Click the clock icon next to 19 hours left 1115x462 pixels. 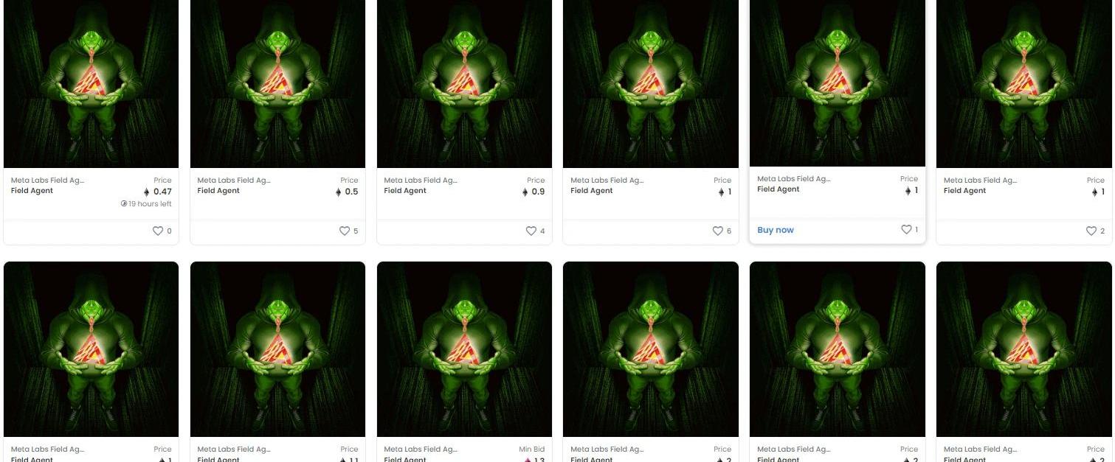click(124, 204)
